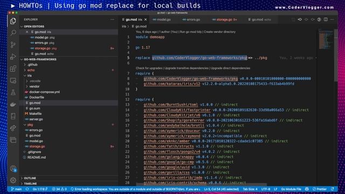Click the Prettier status bar item
The image size is (345, 194).
coord(320,189)
